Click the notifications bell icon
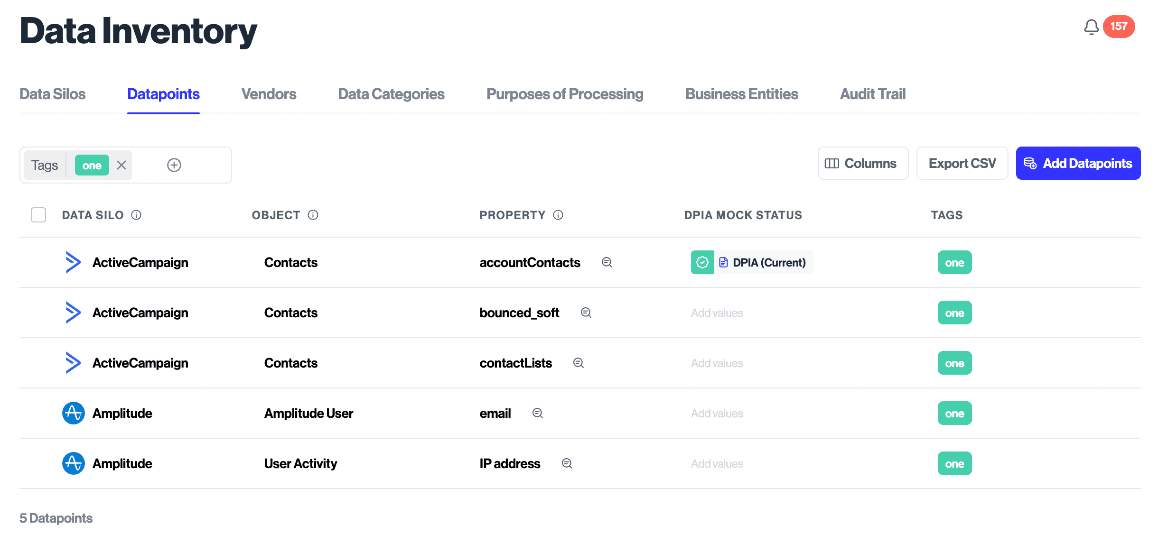The width and height of the screenshot is (1158, 553). coord(1091,27)
